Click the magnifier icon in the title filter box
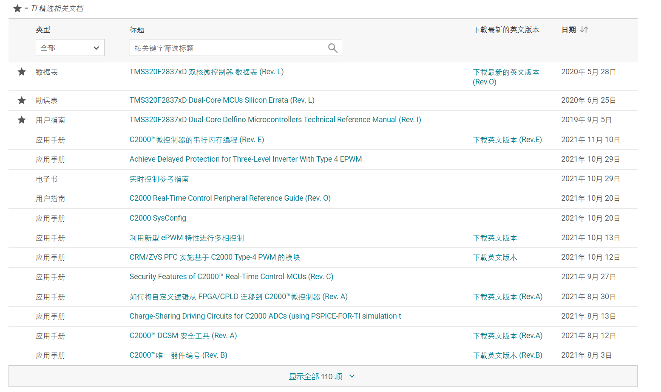The height and width of the screenshot is (392, 661). point(332,48)
